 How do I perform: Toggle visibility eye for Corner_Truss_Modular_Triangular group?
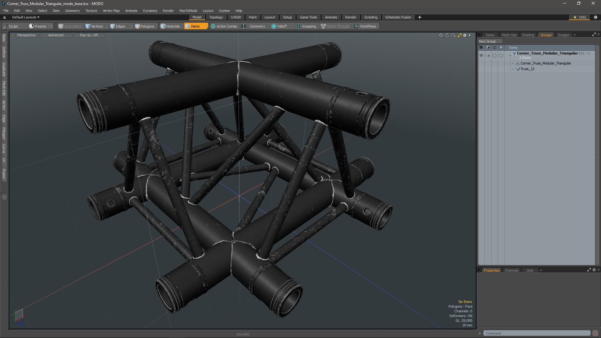pyautogui.click(x=481, y=55)
